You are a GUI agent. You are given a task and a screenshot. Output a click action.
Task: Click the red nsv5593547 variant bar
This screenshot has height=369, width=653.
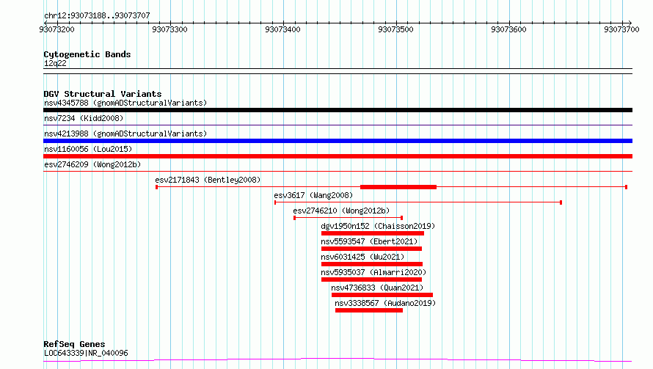371,249
